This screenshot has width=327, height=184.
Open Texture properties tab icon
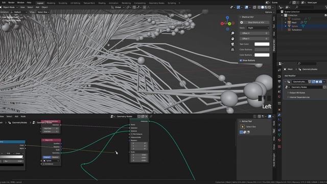pos(279,147)
